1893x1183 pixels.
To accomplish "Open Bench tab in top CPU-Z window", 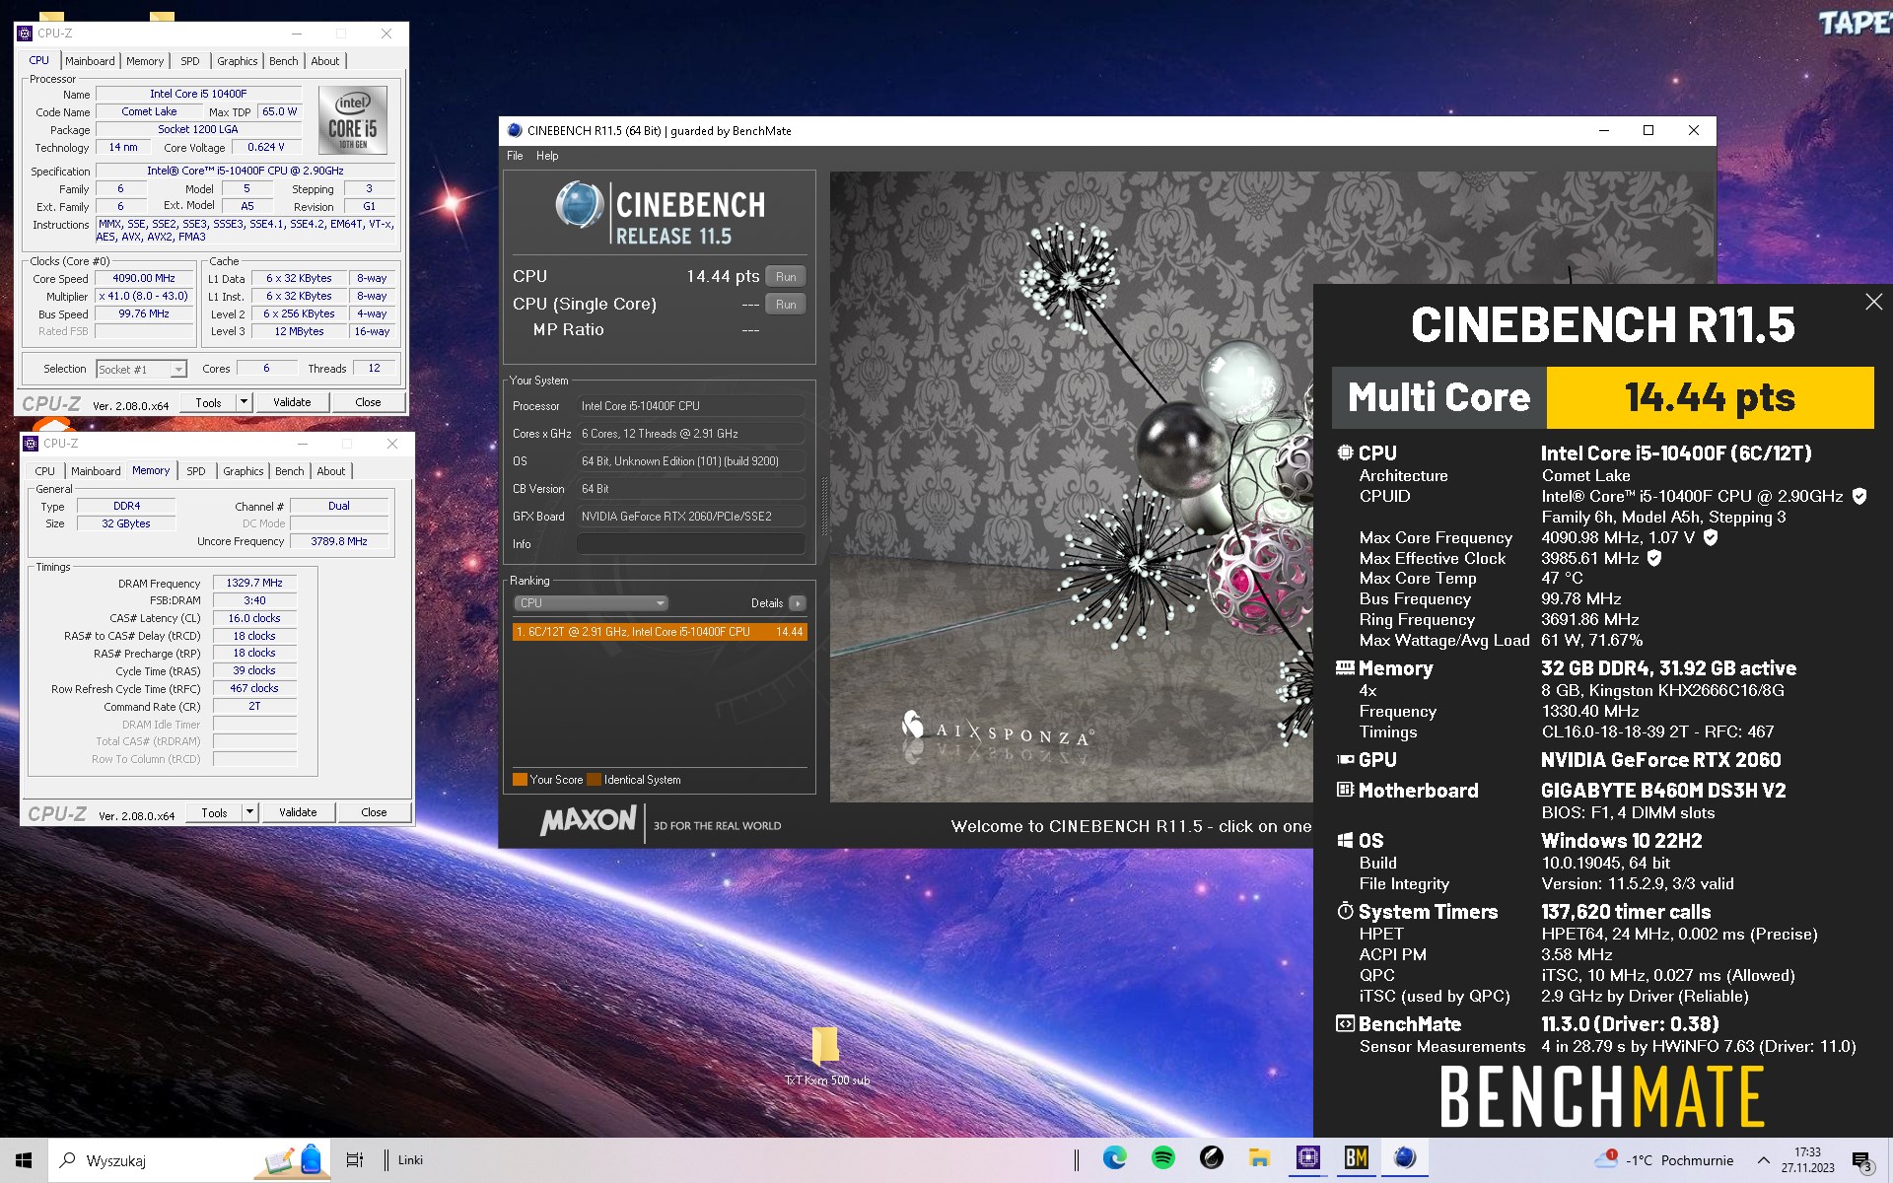I will click(x=284, y=61).
